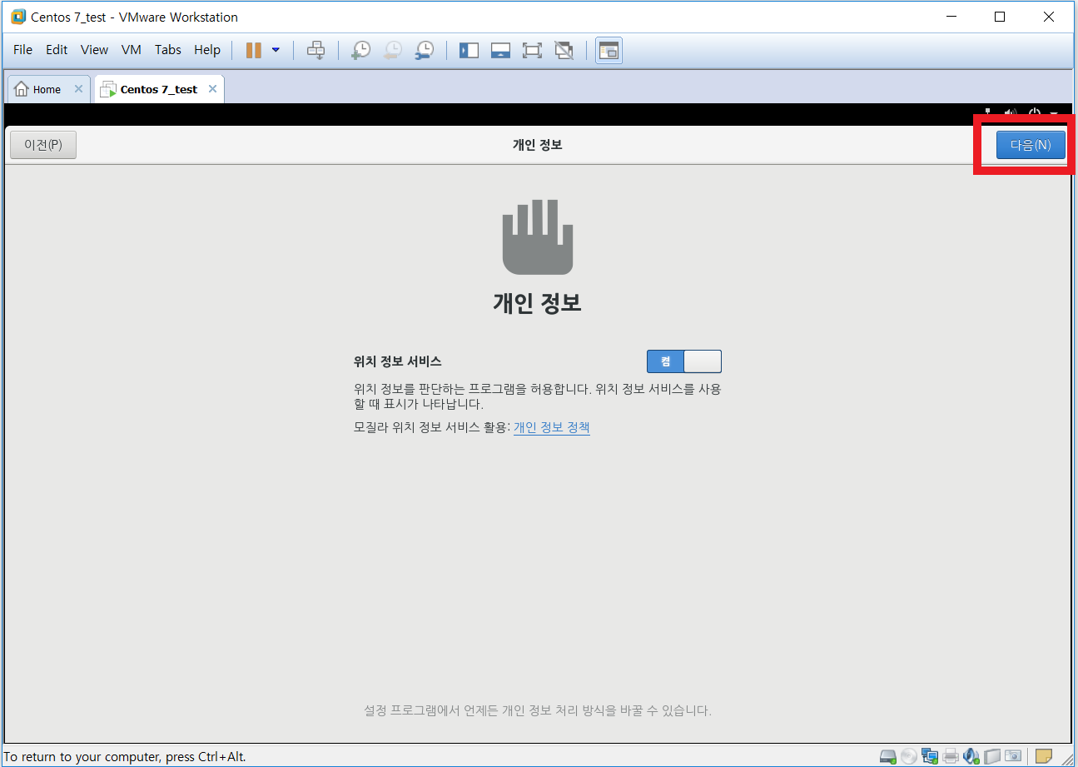Click the printer status bar icon
The height and width of the screenshot is (767, 1078).
point(951,756)
